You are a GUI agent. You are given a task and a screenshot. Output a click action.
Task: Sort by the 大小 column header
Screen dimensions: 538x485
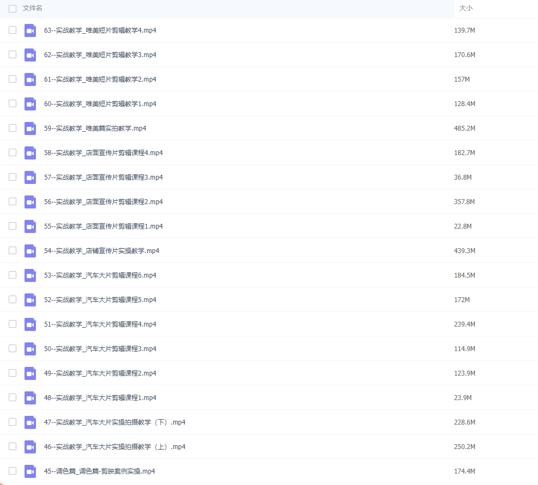tap(466, 8)
